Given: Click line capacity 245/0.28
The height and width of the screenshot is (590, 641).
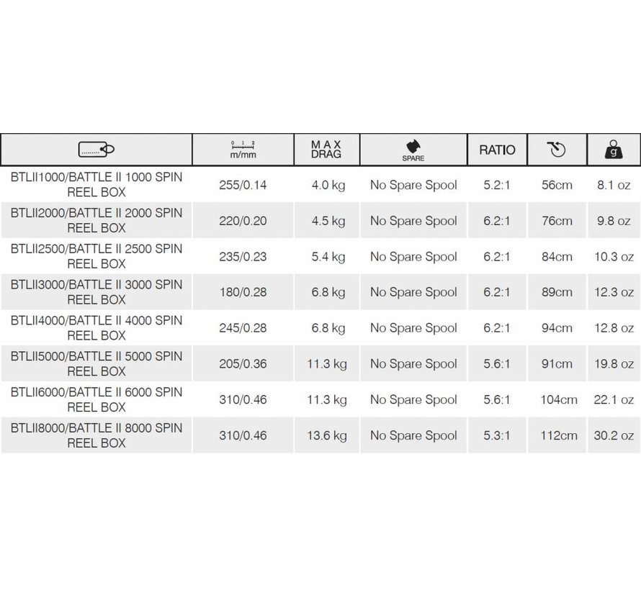Looking at the screenshot, I should coord(243,328).
